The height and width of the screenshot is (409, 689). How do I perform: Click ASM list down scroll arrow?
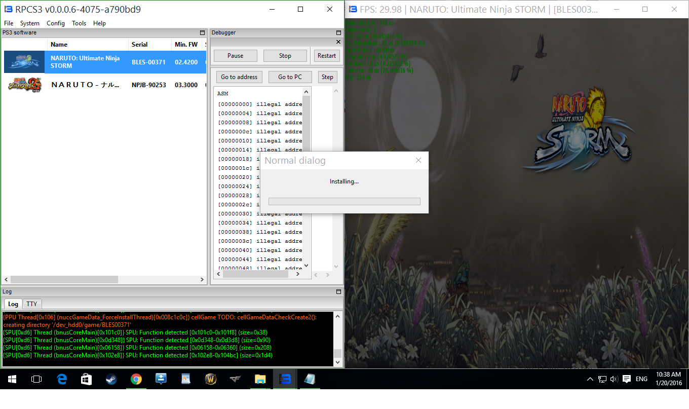[306, 266]
